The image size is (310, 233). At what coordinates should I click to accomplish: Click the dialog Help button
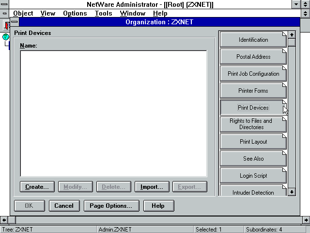click(x=158, y=206)
